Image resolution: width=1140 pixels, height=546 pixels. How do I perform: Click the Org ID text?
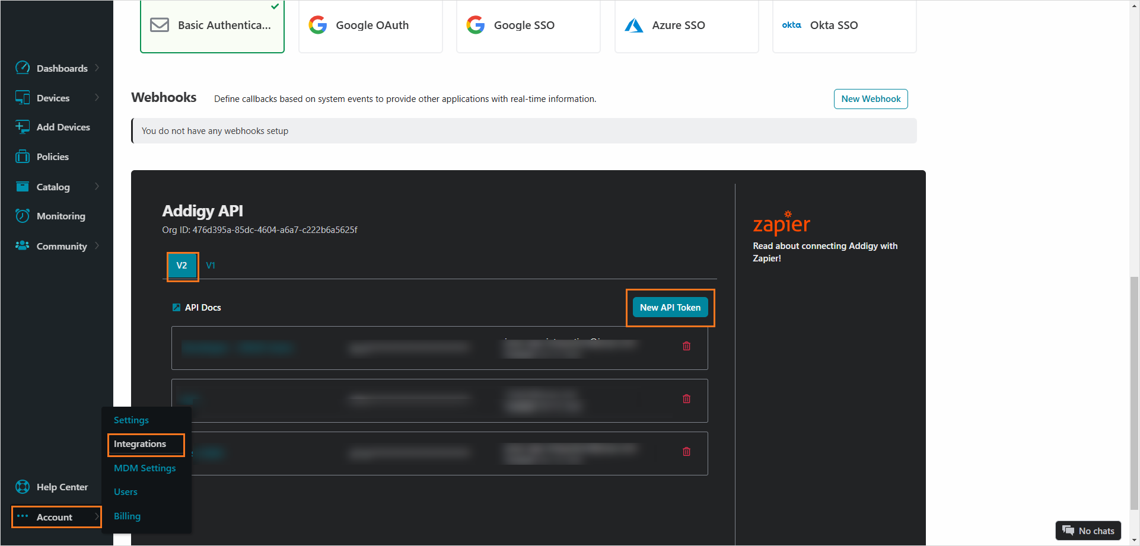point(260,229)
